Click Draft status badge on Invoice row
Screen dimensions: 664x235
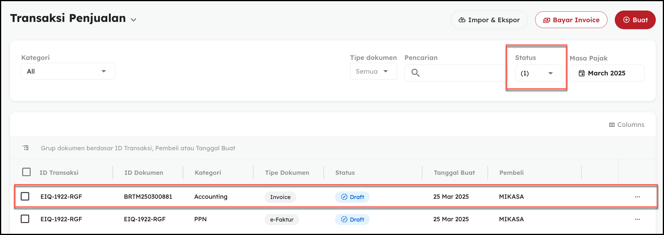click(x=352, y=197)
